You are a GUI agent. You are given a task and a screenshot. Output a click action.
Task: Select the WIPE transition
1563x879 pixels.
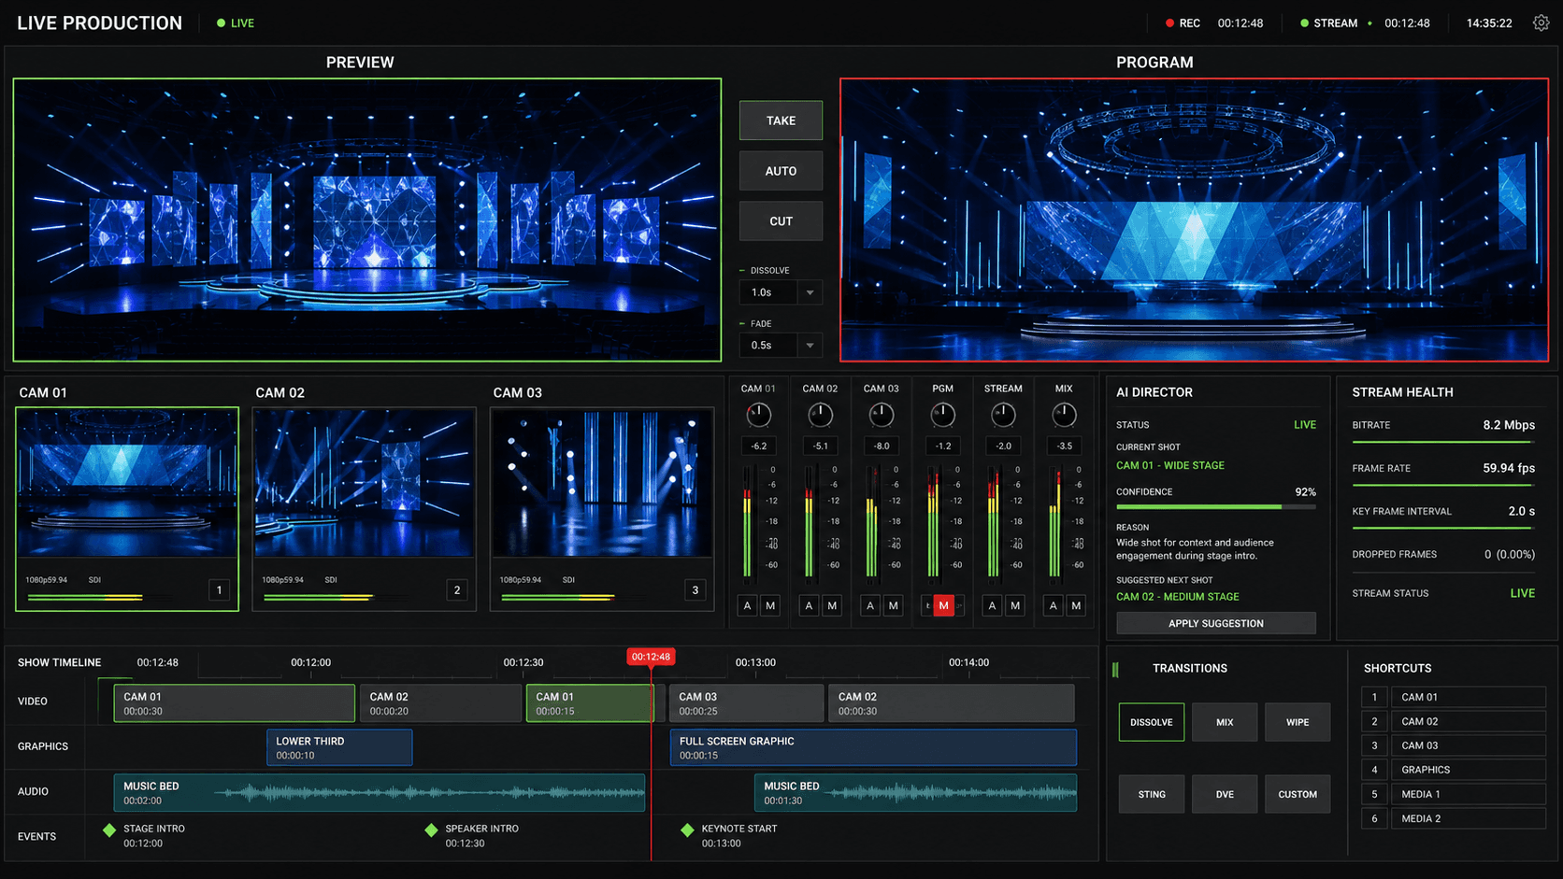1298,722
